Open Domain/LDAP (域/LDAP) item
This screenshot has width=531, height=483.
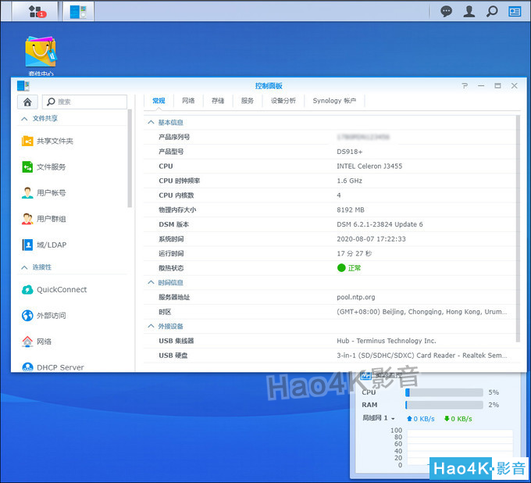44,245
